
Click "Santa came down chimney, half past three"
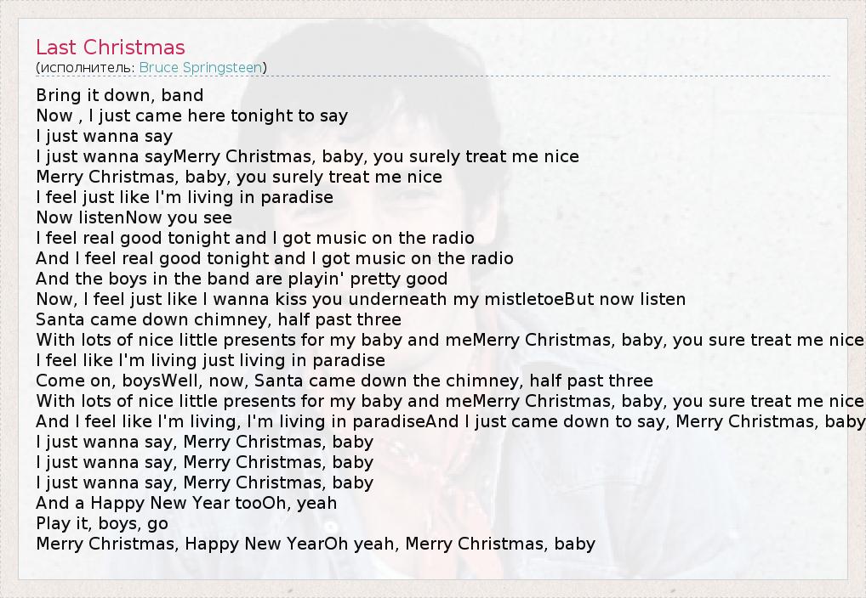[x=219, y=319]
